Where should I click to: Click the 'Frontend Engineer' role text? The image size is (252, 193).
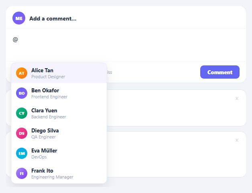tap(49, 97)
